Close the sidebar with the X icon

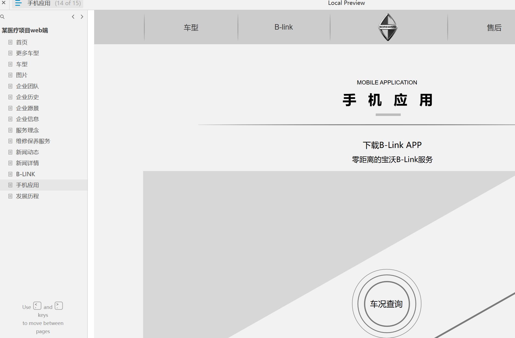[4, 3]
